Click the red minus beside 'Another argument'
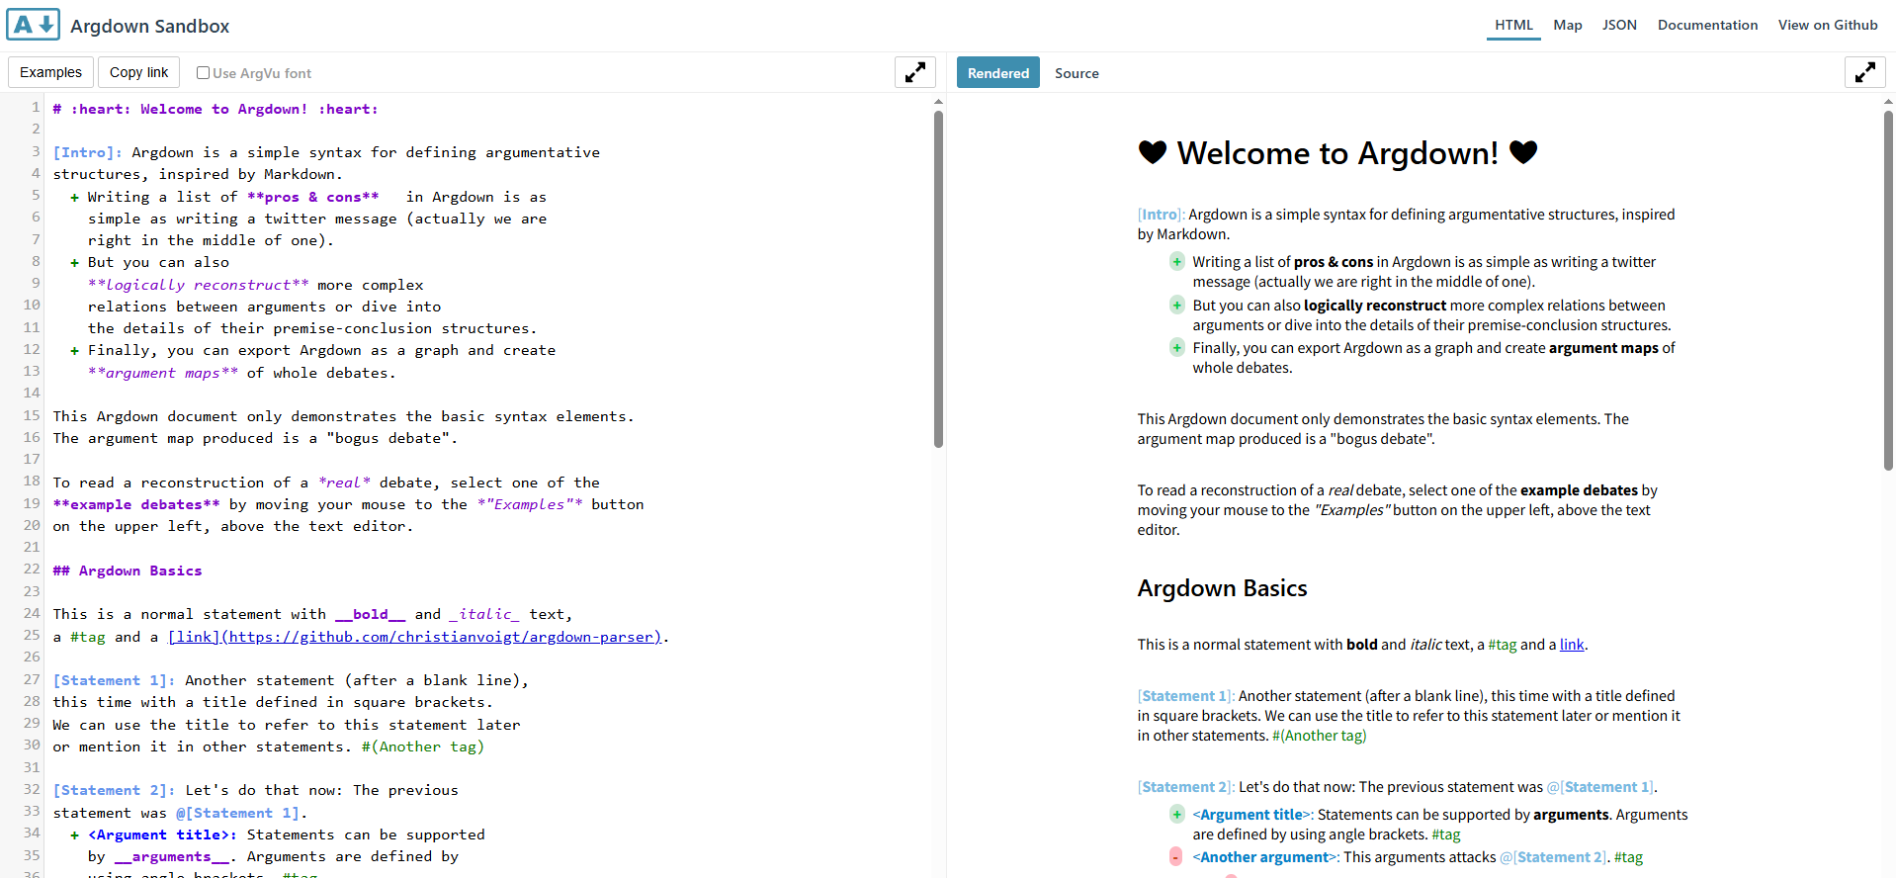Image resolution: width=1896 pixels, height=878 pixels. [x=1175, y=857]
